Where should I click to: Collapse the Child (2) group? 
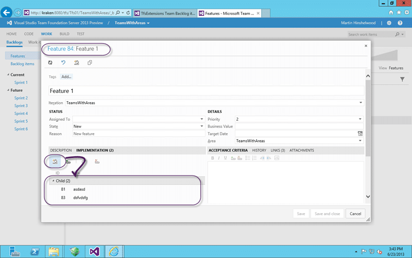(x=53, y=181)
